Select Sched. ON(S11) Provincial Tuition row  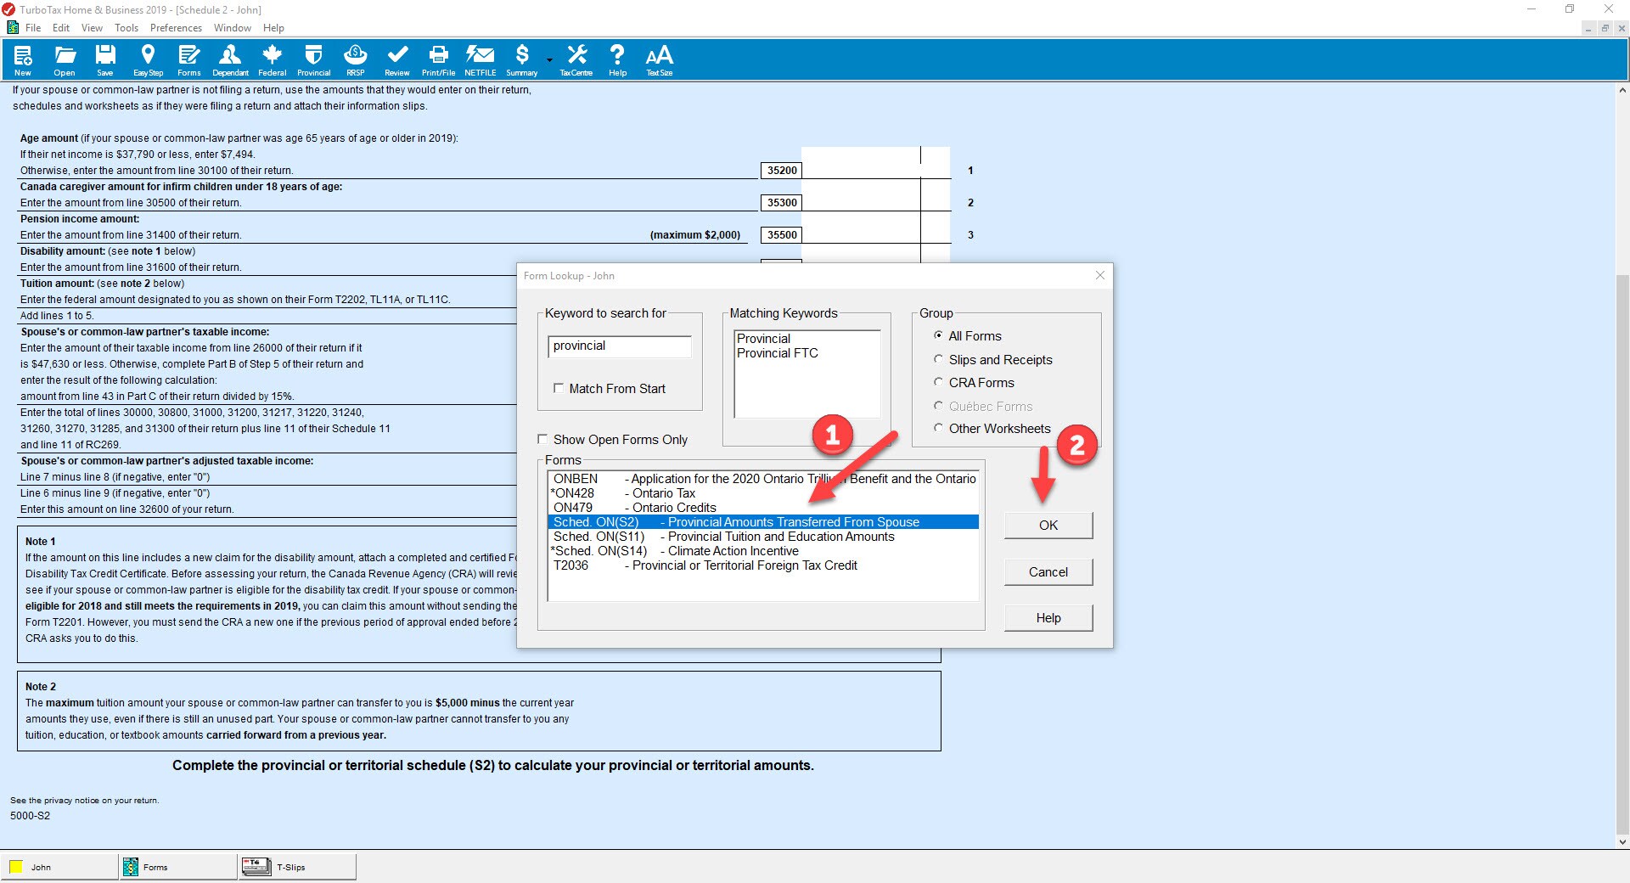tap(763, 537)
